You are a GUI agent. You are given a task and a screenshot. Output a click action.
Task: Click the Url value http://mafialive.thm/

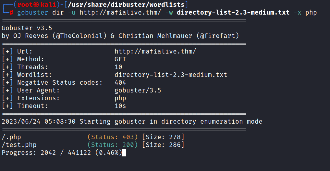[x=155, y=51]
